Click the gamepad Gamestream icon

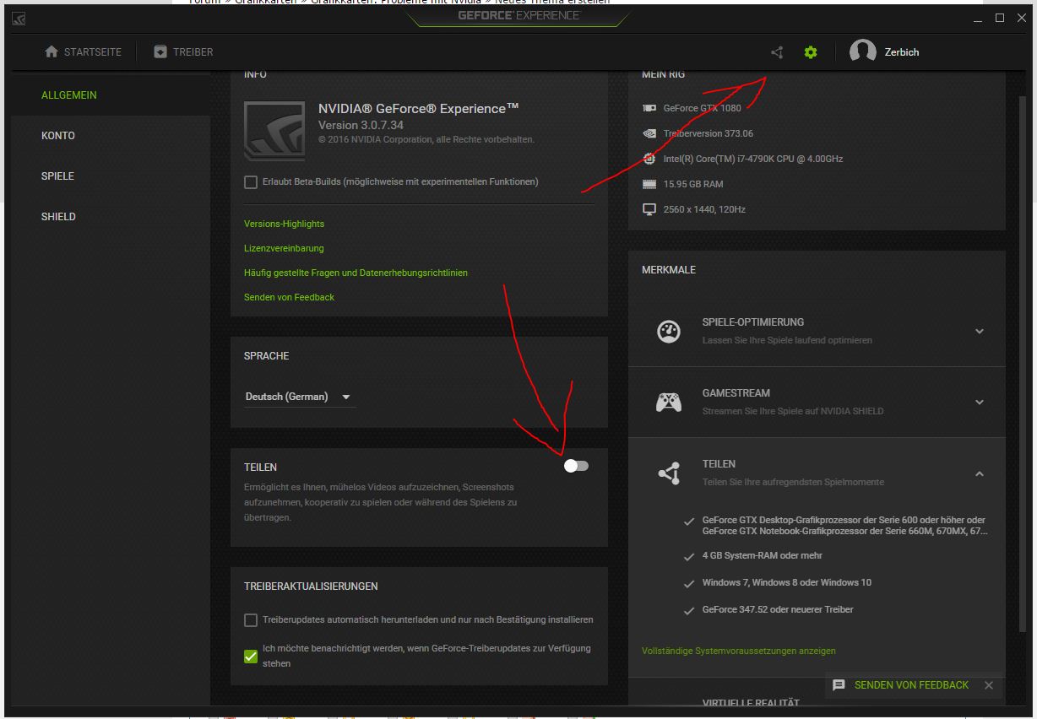(669, 402)
